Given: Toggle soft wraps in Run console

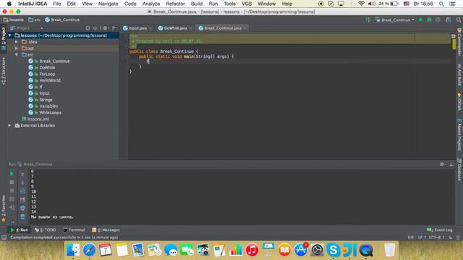Looking at the screenshot, I should (22, 191).
